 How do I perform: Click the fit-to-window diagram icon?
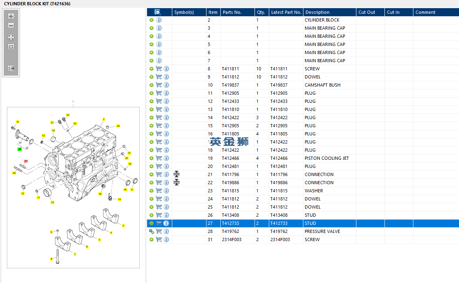click(x=11, y=47)
